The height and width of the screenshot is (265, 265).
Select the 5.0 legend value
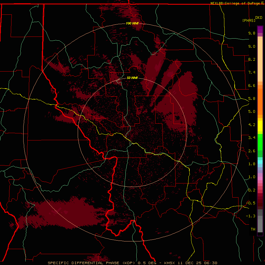(252, 112)
